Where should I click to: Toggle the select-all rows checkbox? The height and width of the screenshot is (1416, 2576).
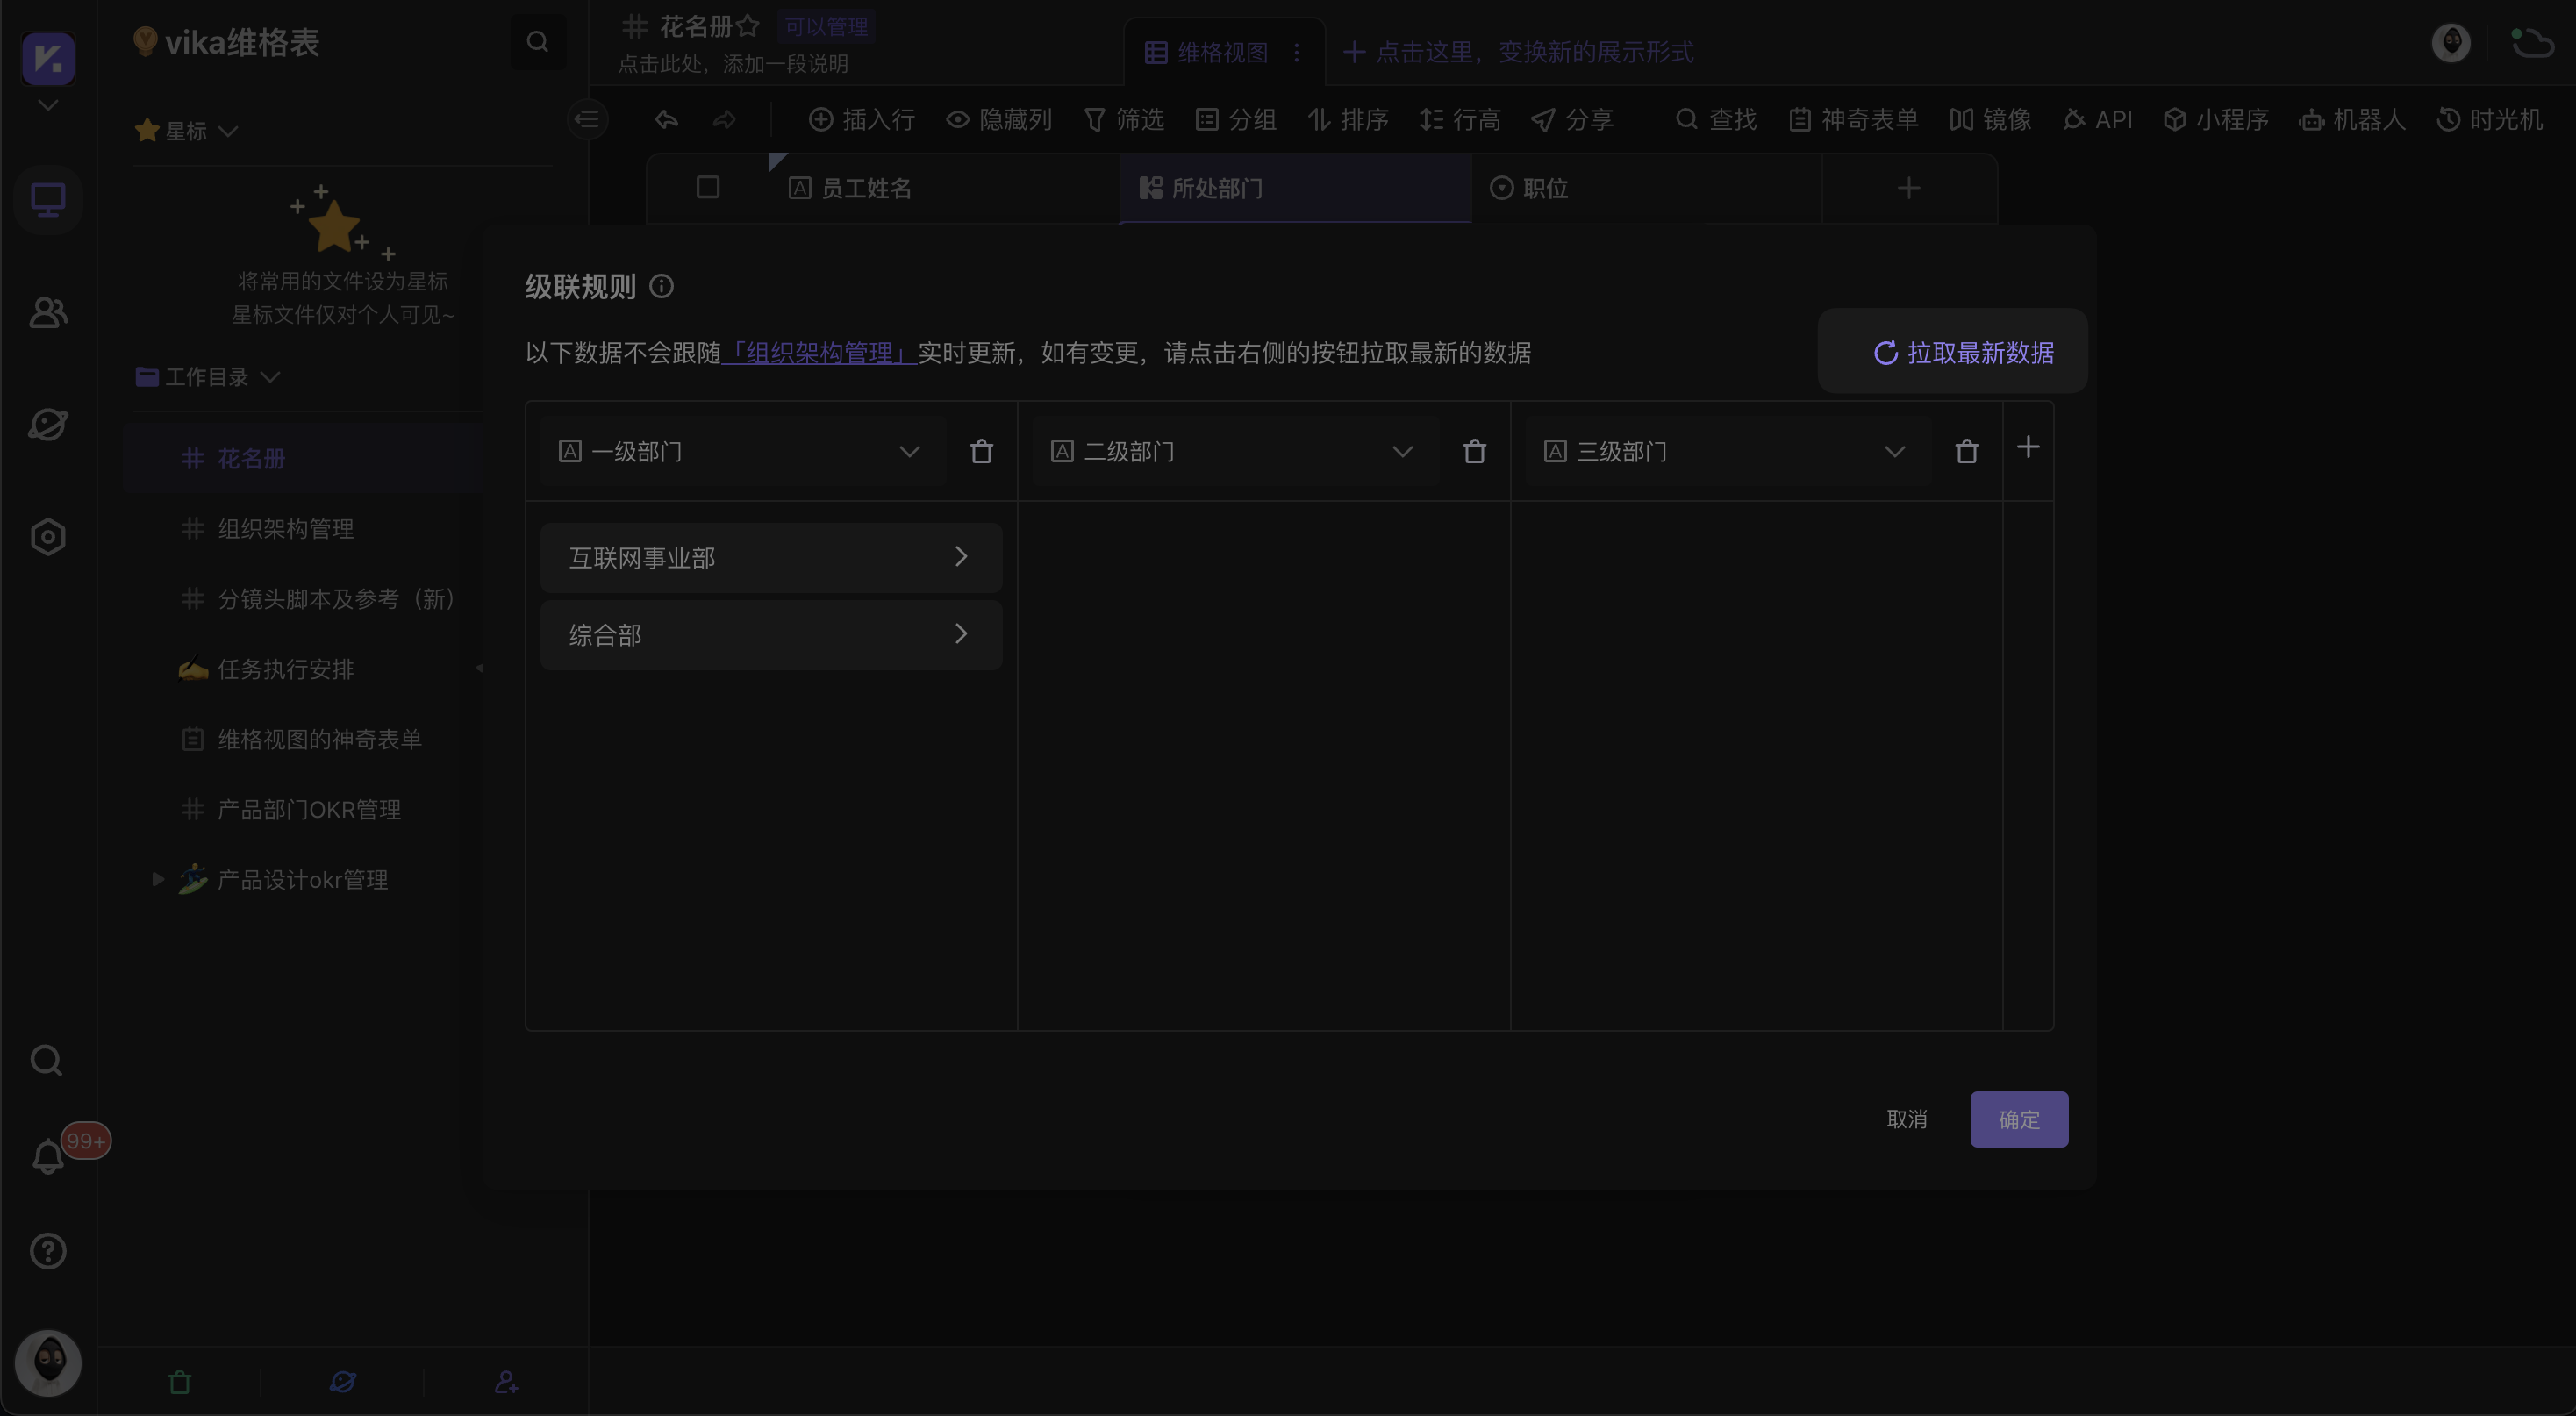707,188
